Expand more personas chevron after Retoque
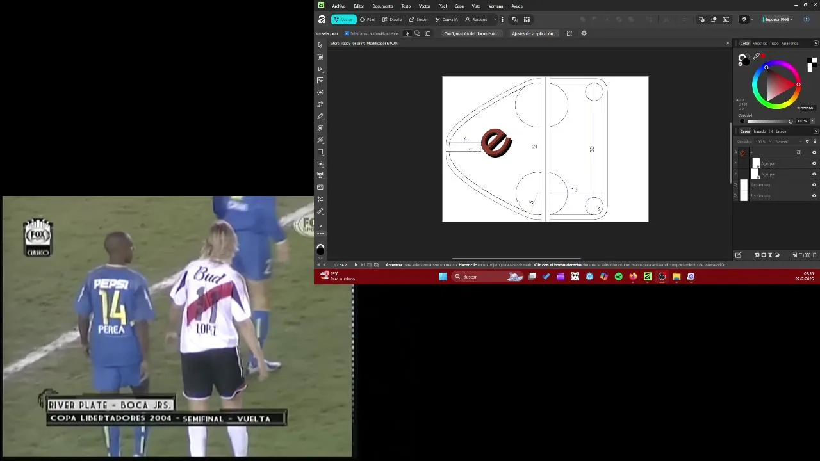Viewport: 820px width, 461px height. click(x=495, y=20)
